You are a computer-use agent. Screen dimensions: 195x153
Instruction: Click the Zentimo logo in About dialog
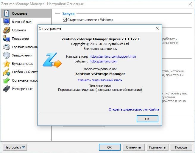[x=52, y=60]
